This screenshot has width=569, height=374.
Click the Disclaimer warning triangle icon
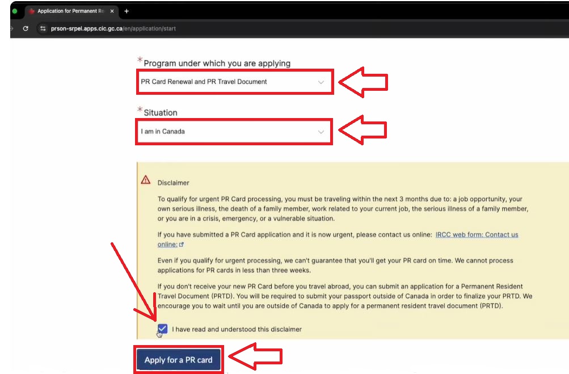click(146, 180)
